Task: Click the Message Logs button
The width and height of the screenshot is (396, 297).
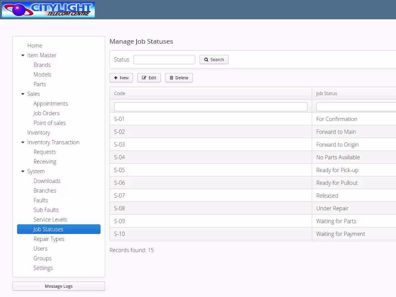Action: (x=58, y=286)
